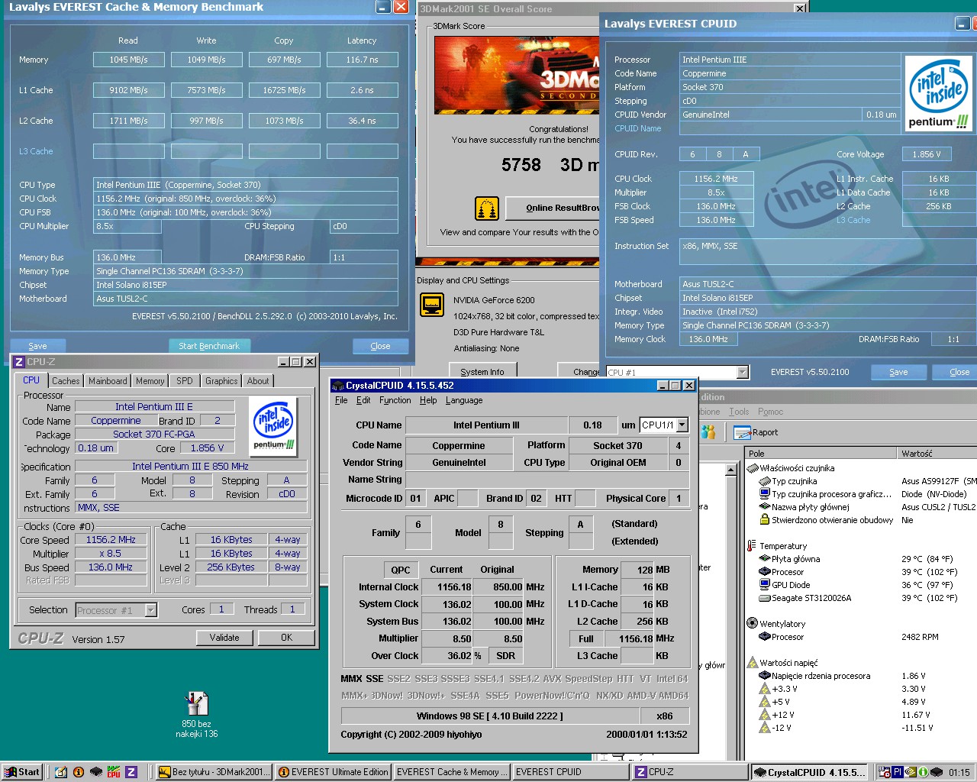
Task: Switch to the SPD tab in CPU-Z
Action: (185, 381)
